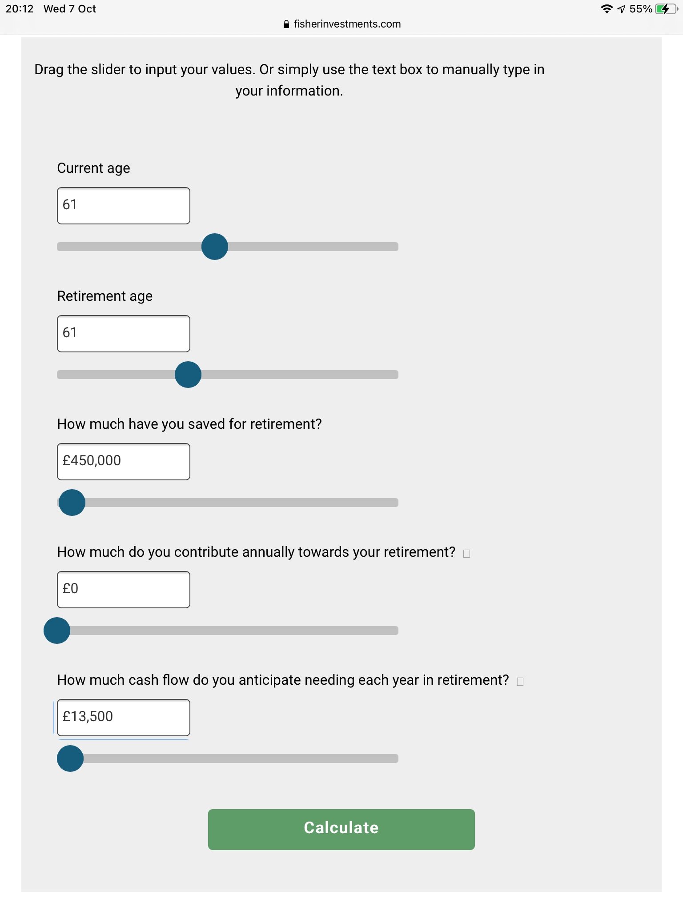Click the retirement savings slider handle
683x910 pixels.
[x=72, y=503]
